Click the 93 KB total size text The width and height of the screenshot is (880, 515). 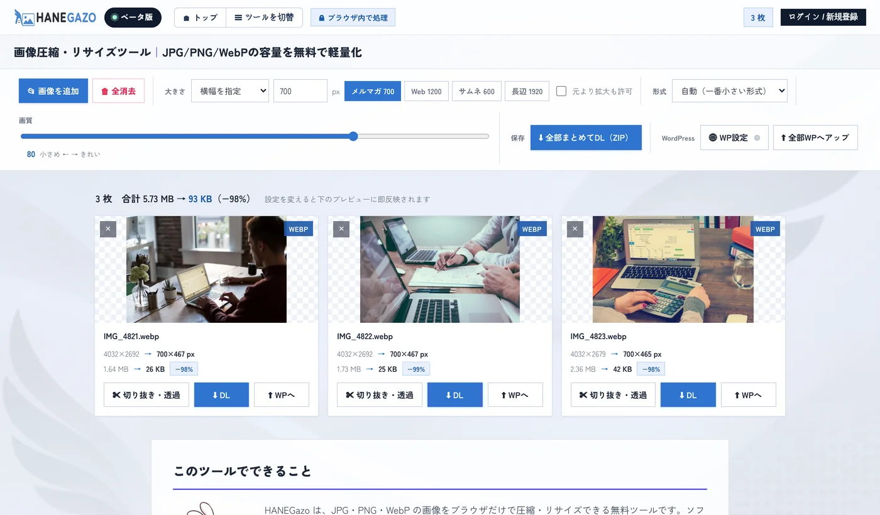(200, 199)
